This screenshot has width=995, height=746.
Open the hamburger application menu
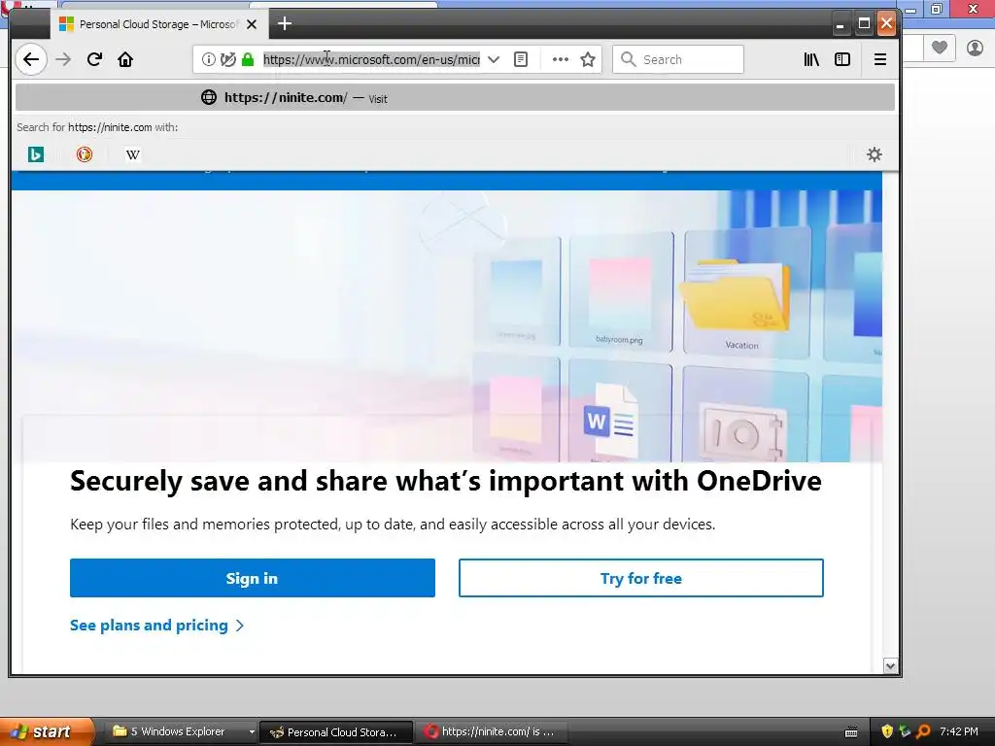tap(880, 59)
